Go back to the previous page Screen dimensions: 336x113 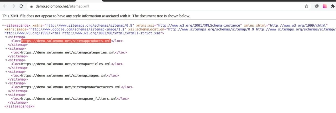pos(5,6)
